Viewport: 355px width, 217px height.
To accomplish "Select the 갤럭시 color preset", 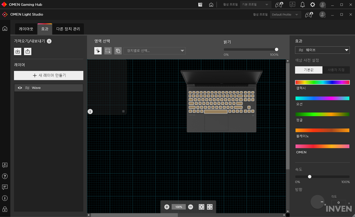I will 322,82.
